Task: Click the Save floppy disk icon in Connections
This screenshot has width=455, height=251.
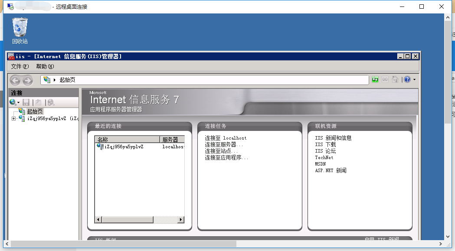Action: point(26,102)
